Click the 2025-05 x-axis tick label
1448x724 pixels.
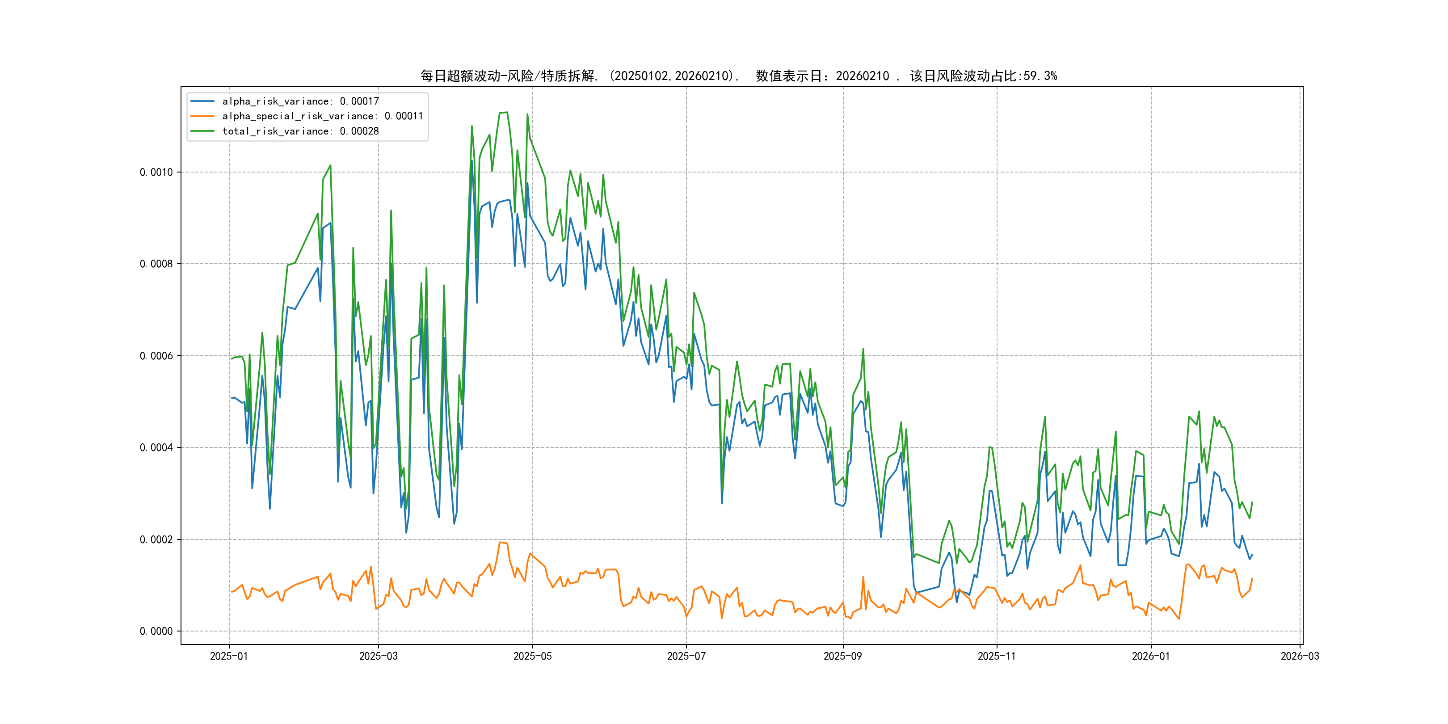click(x=532, y=656)
